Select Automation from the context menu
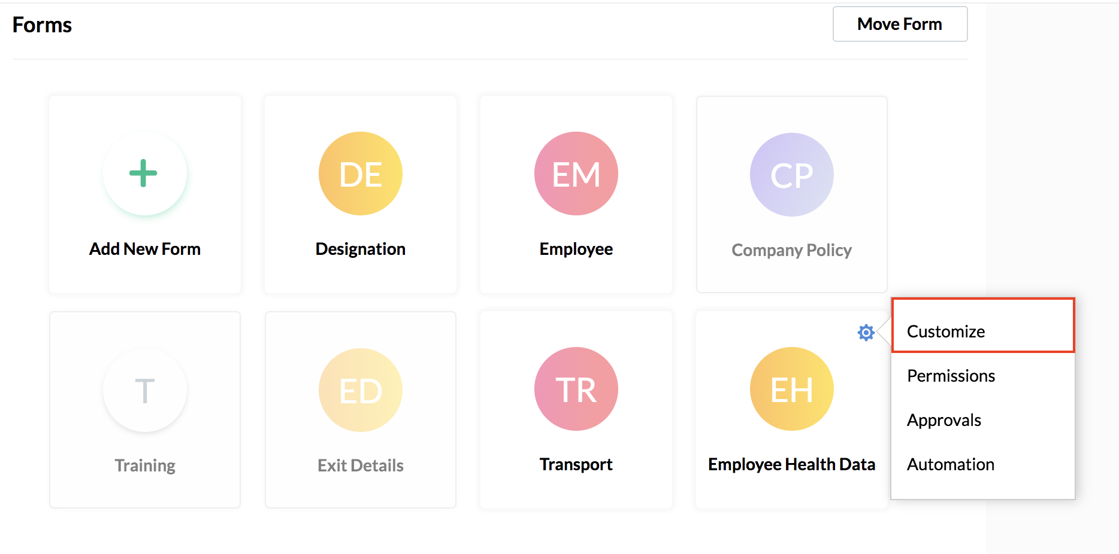Screen dimensions: 1119x554 [x=951, y=464]
